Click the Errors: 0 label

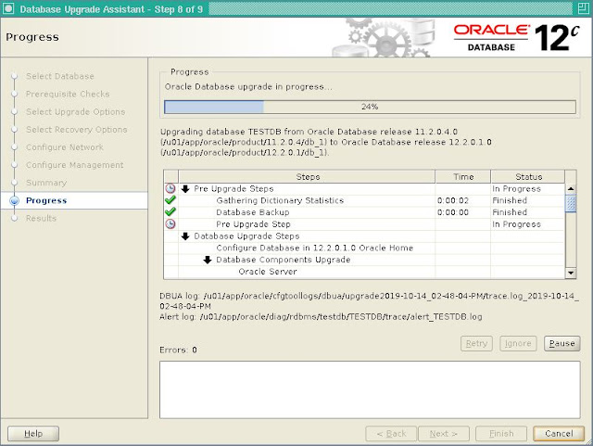[178, 350]
